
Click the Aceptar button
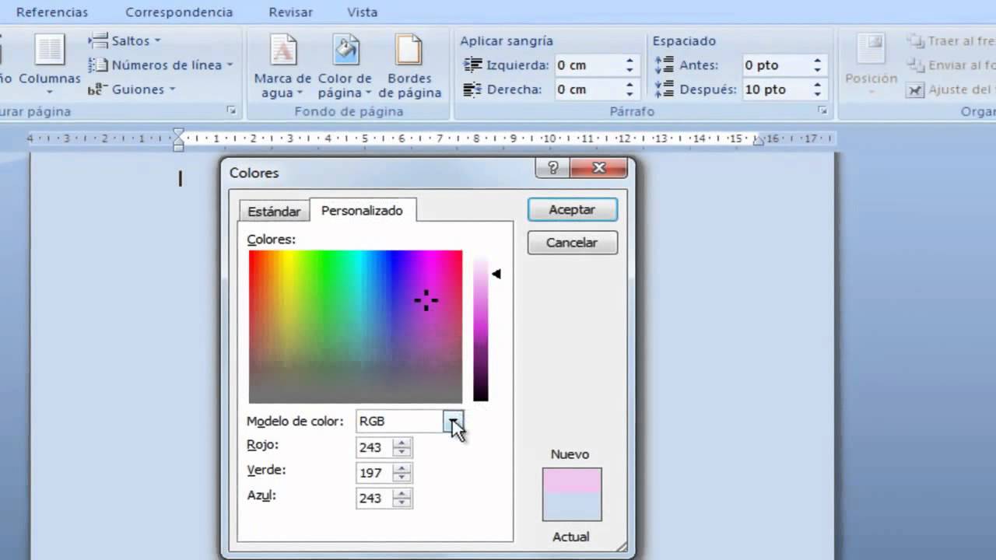[x=572, y=210]
